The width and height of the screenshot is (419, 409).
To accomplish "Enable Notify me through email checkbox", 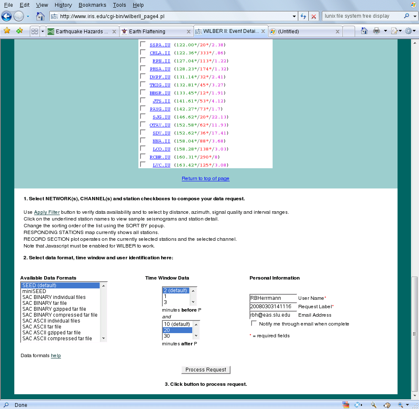I will point(254,323).
